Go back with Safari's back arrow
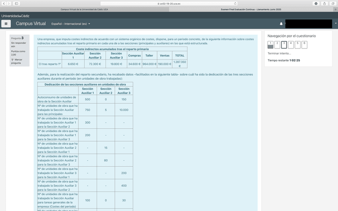This screenshot has width=338, height=211. pyautogui.click(x=4, y=4)
